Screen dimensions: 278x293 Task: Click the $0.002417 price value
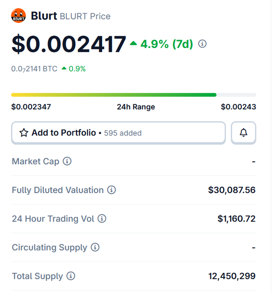(x=69, y=44)
